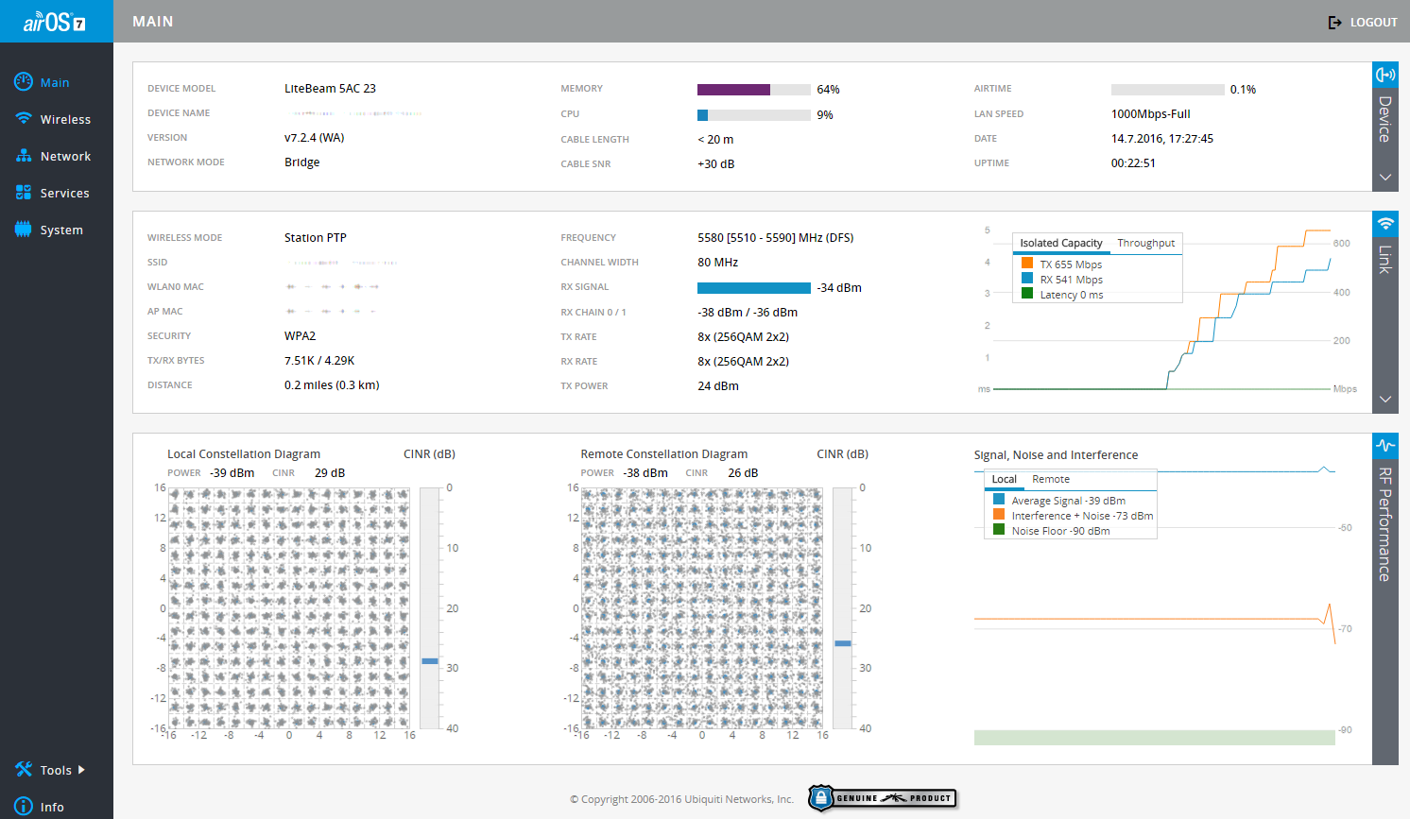Viewport: 1410px width, 819px height.
Task: Open Services icon in sidebar
Action: [x=24, y=193]
